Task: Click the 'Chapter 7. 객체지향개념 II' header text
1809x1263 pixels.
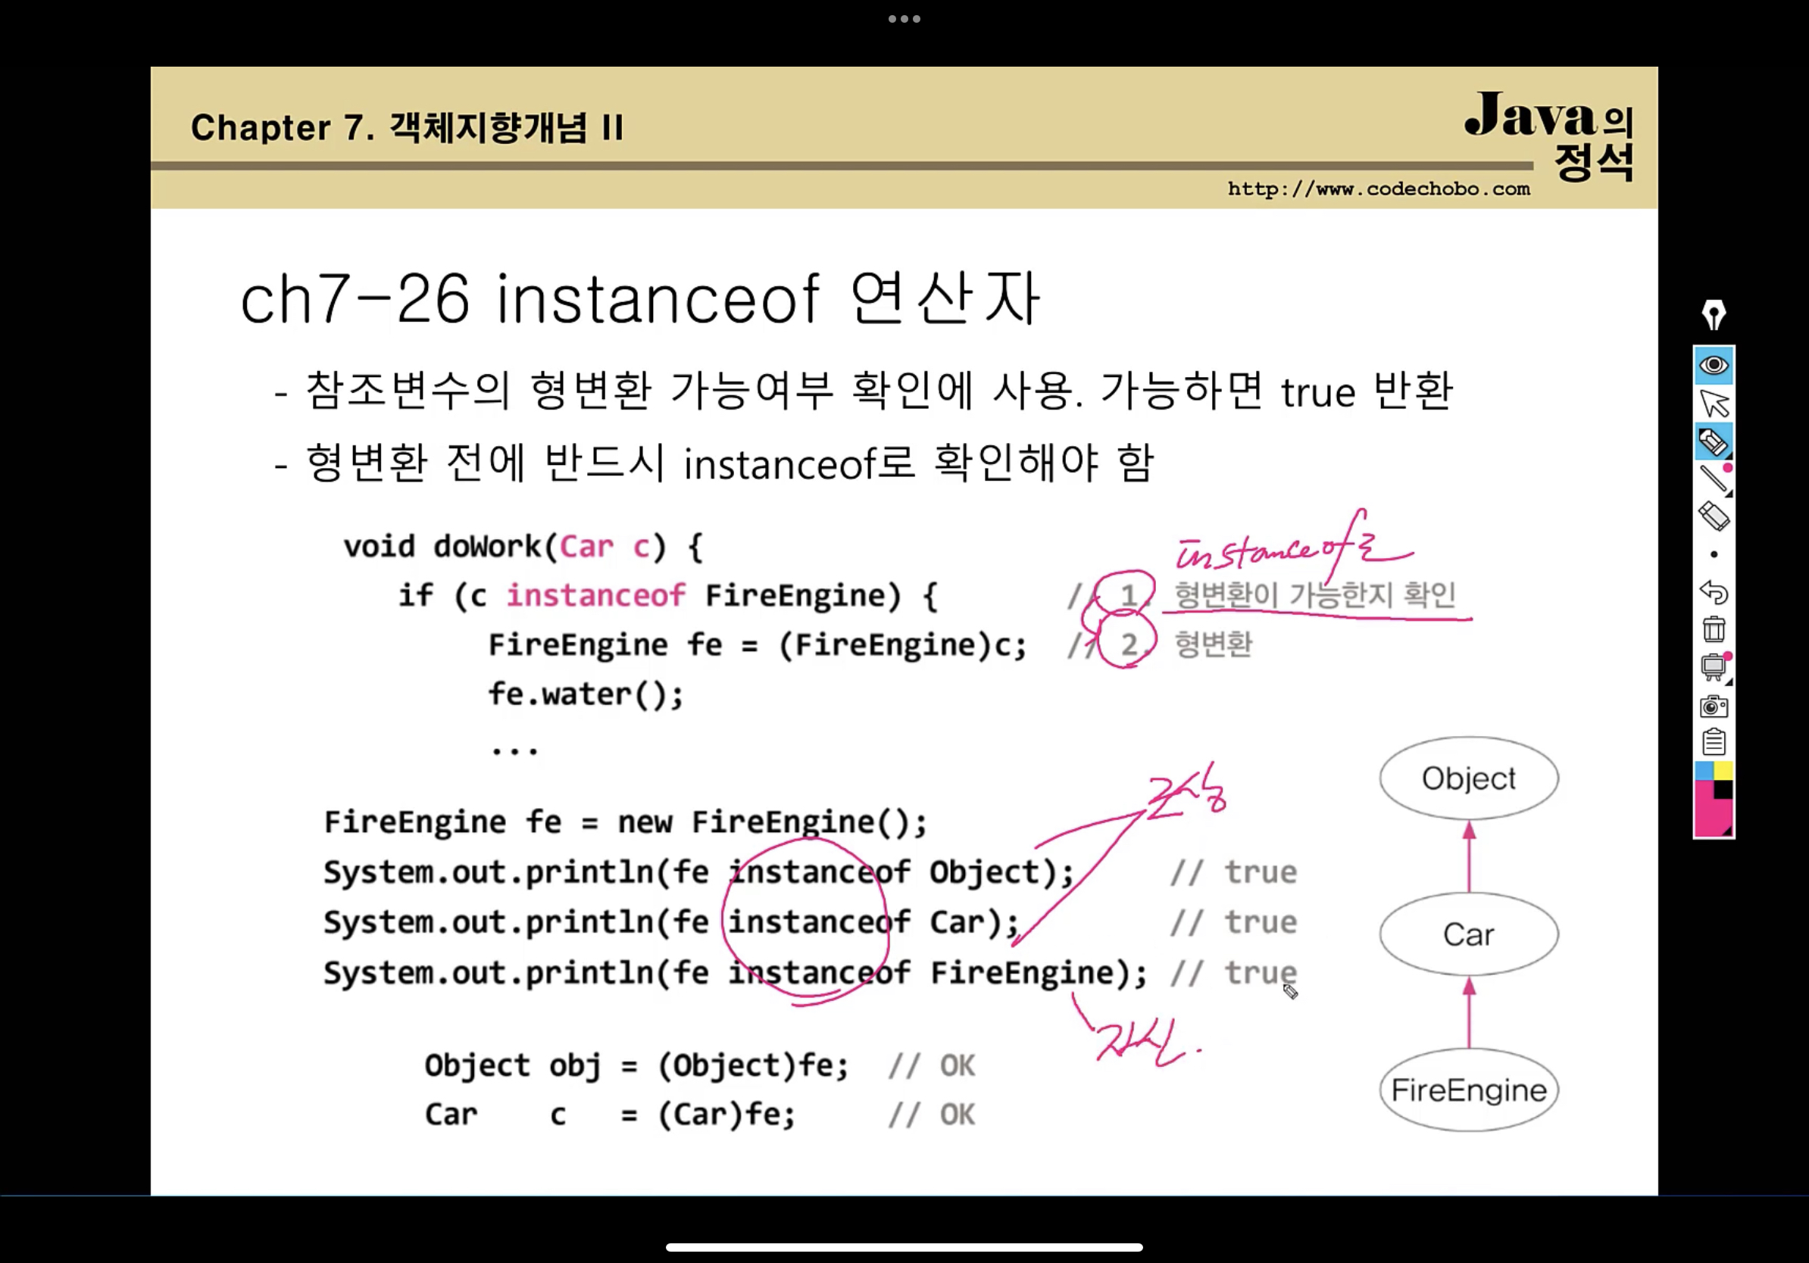Action: coord(408,127)
